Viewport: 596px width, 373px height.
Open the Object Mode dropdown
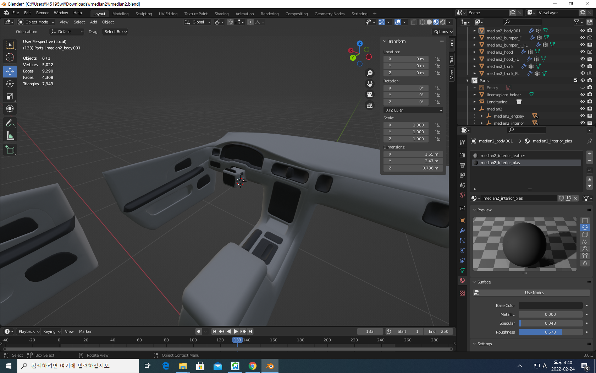pyautogui.click(x=36, y=22)
